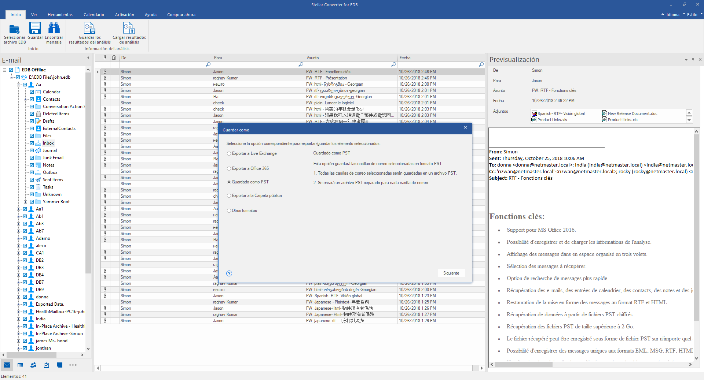Image resolution: width=704 pixels, height=380 pixels.
Task: Open the Calendario ribbon tab
Action: click(94, 15)
